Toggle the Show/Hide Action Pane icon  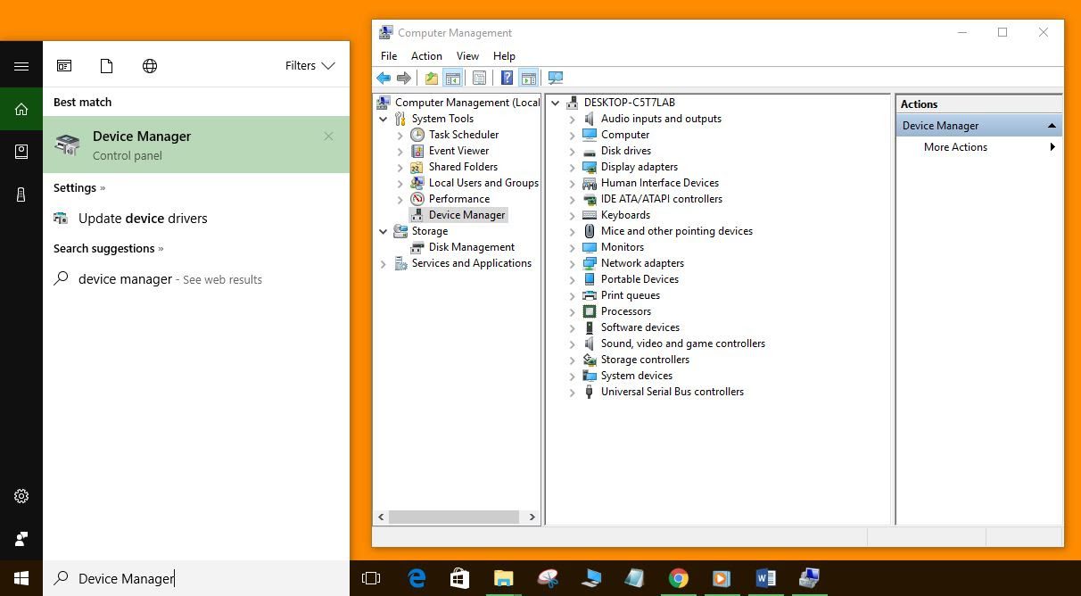[x=528, y=79]
